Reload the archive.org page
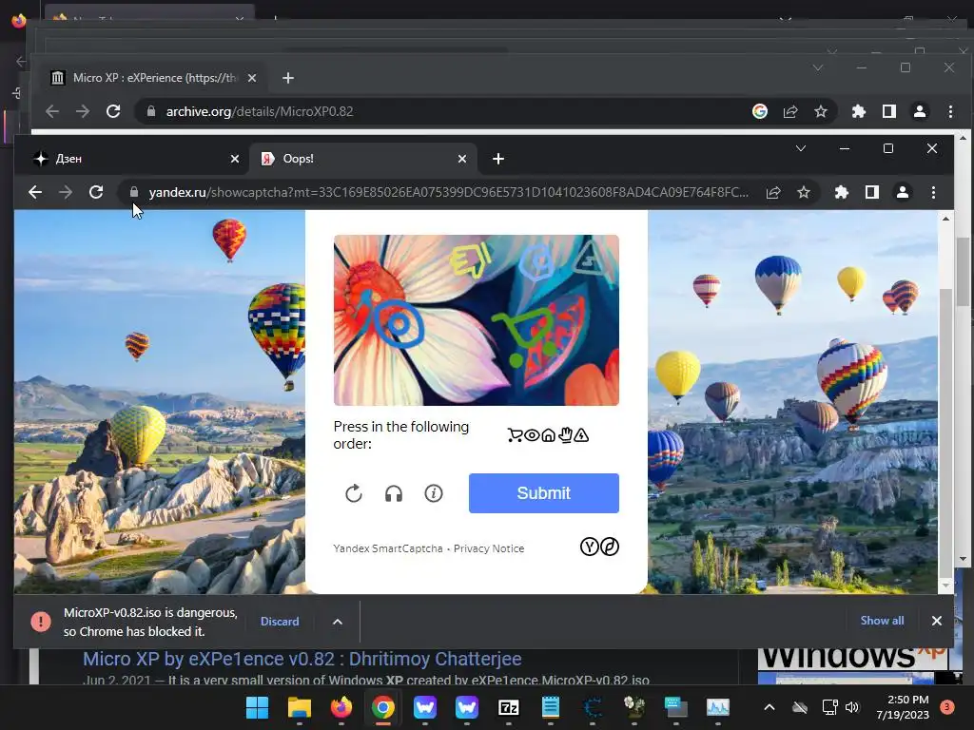The image size is (974, 730). pyautogui.click(x=113, y=111)
